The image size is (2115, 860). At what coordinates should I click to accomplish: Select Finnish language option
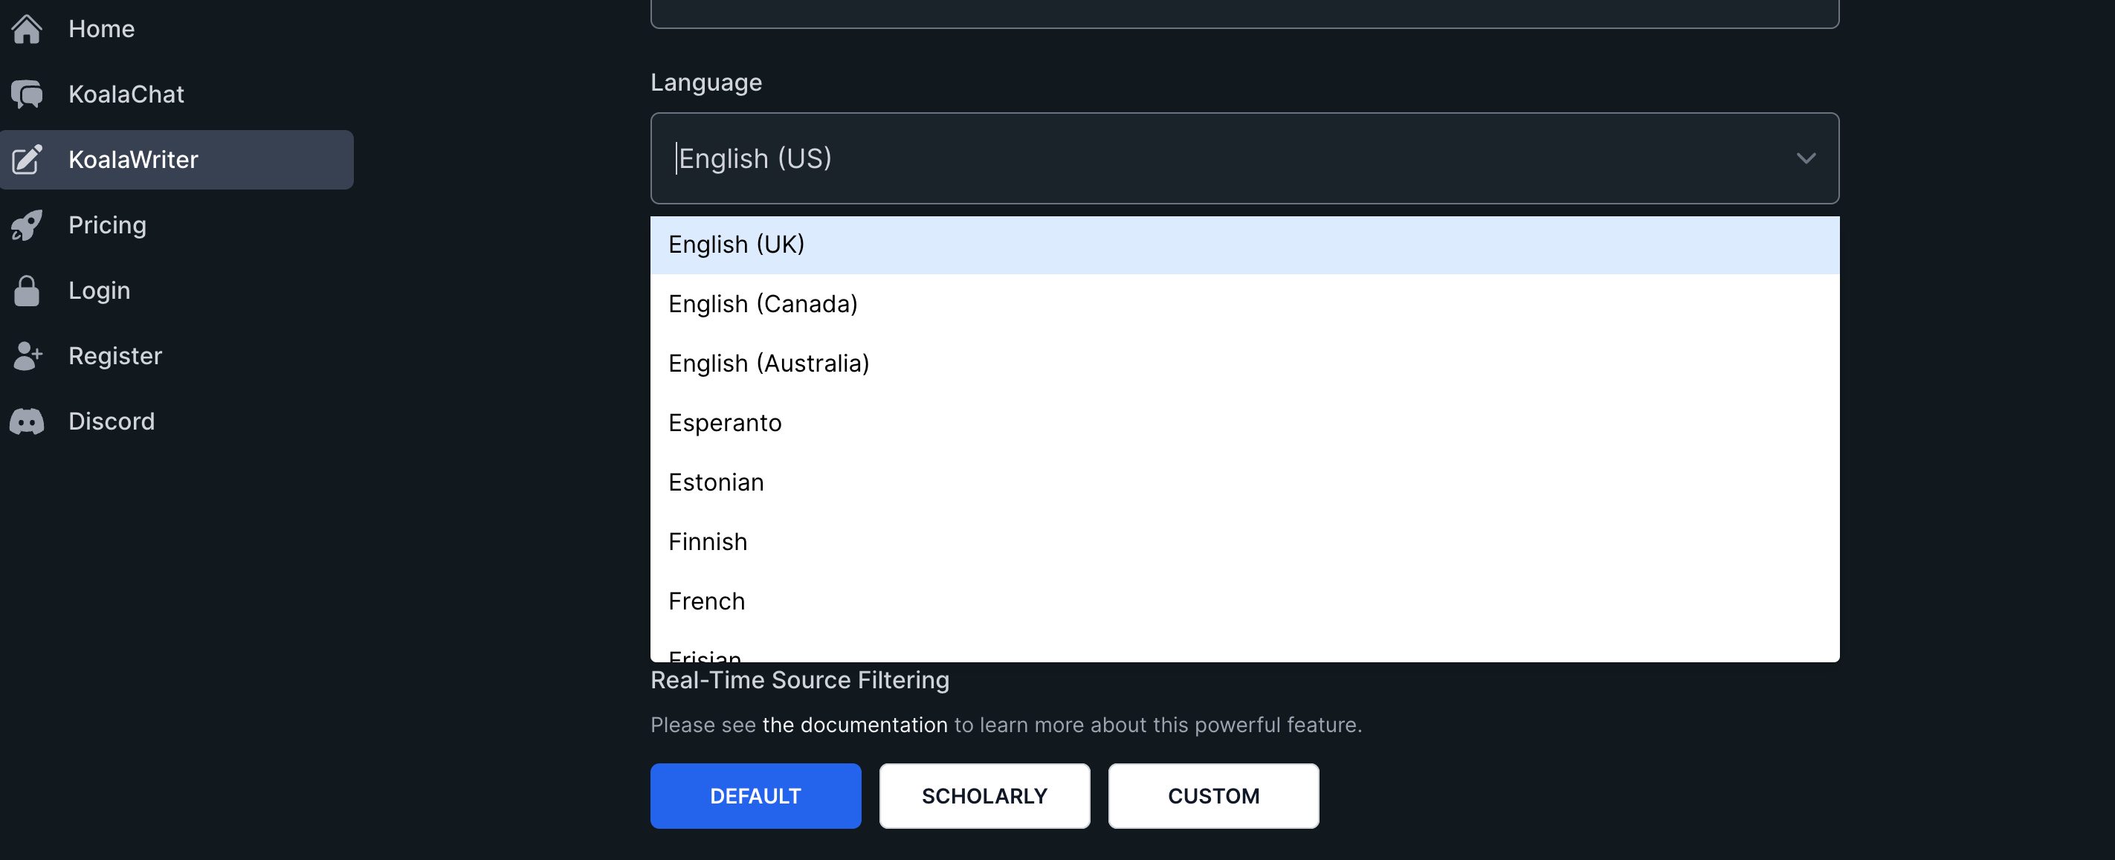(708, 542)
